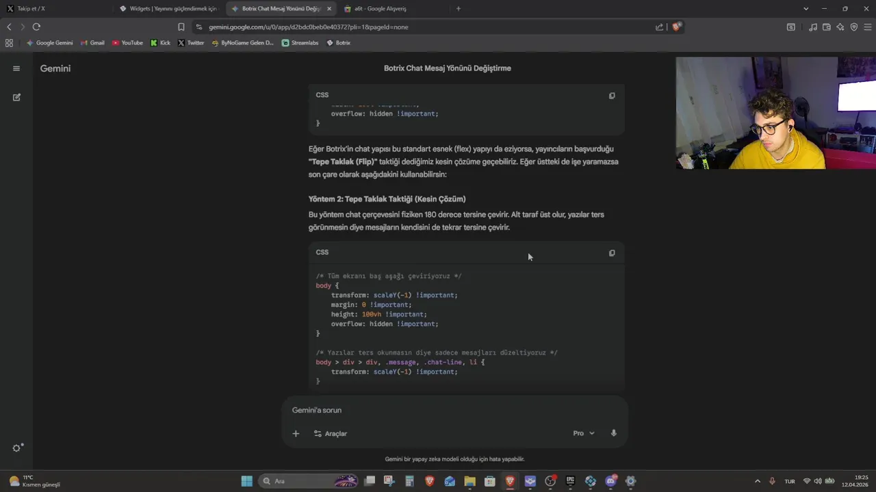
Task: Open Task View on taskbar
Action: (x=370, y=481)
